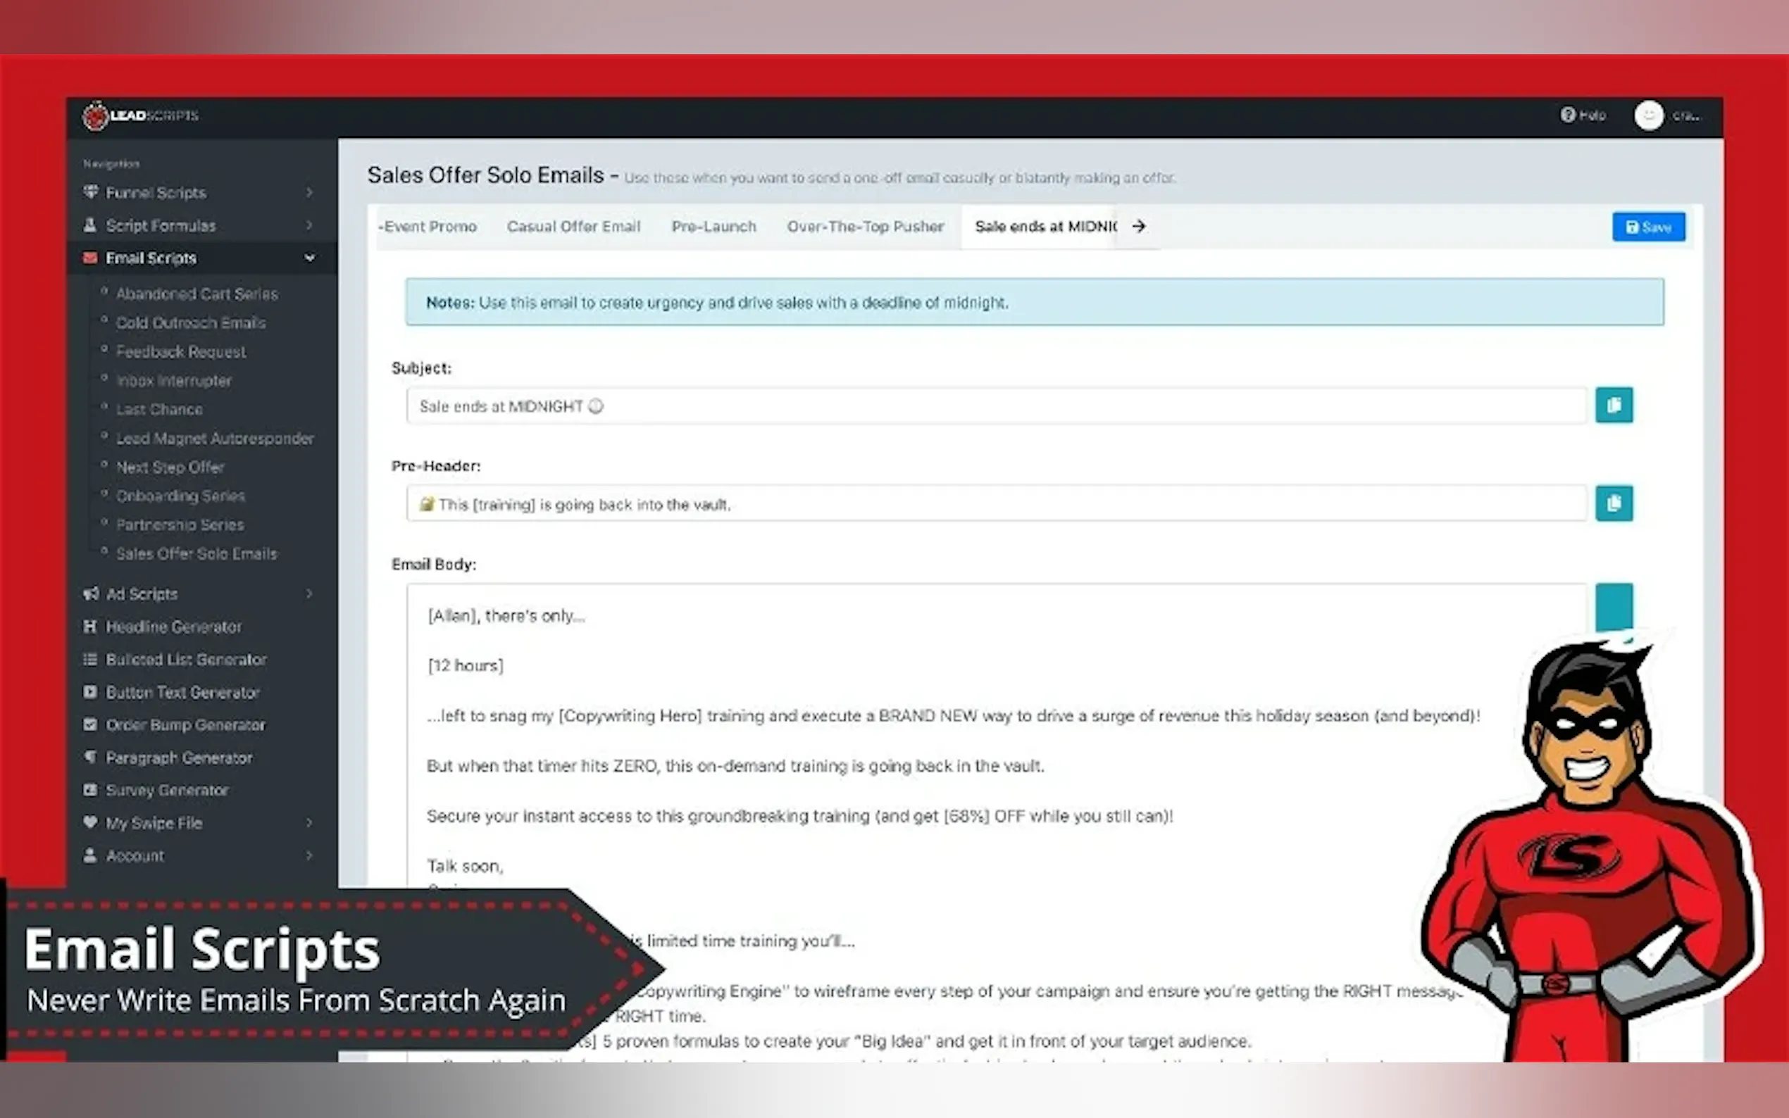The image size is (1789, 1118).
Task: Expand the Funnel Scripts menu chevron
Action: [x=309, y=192]
